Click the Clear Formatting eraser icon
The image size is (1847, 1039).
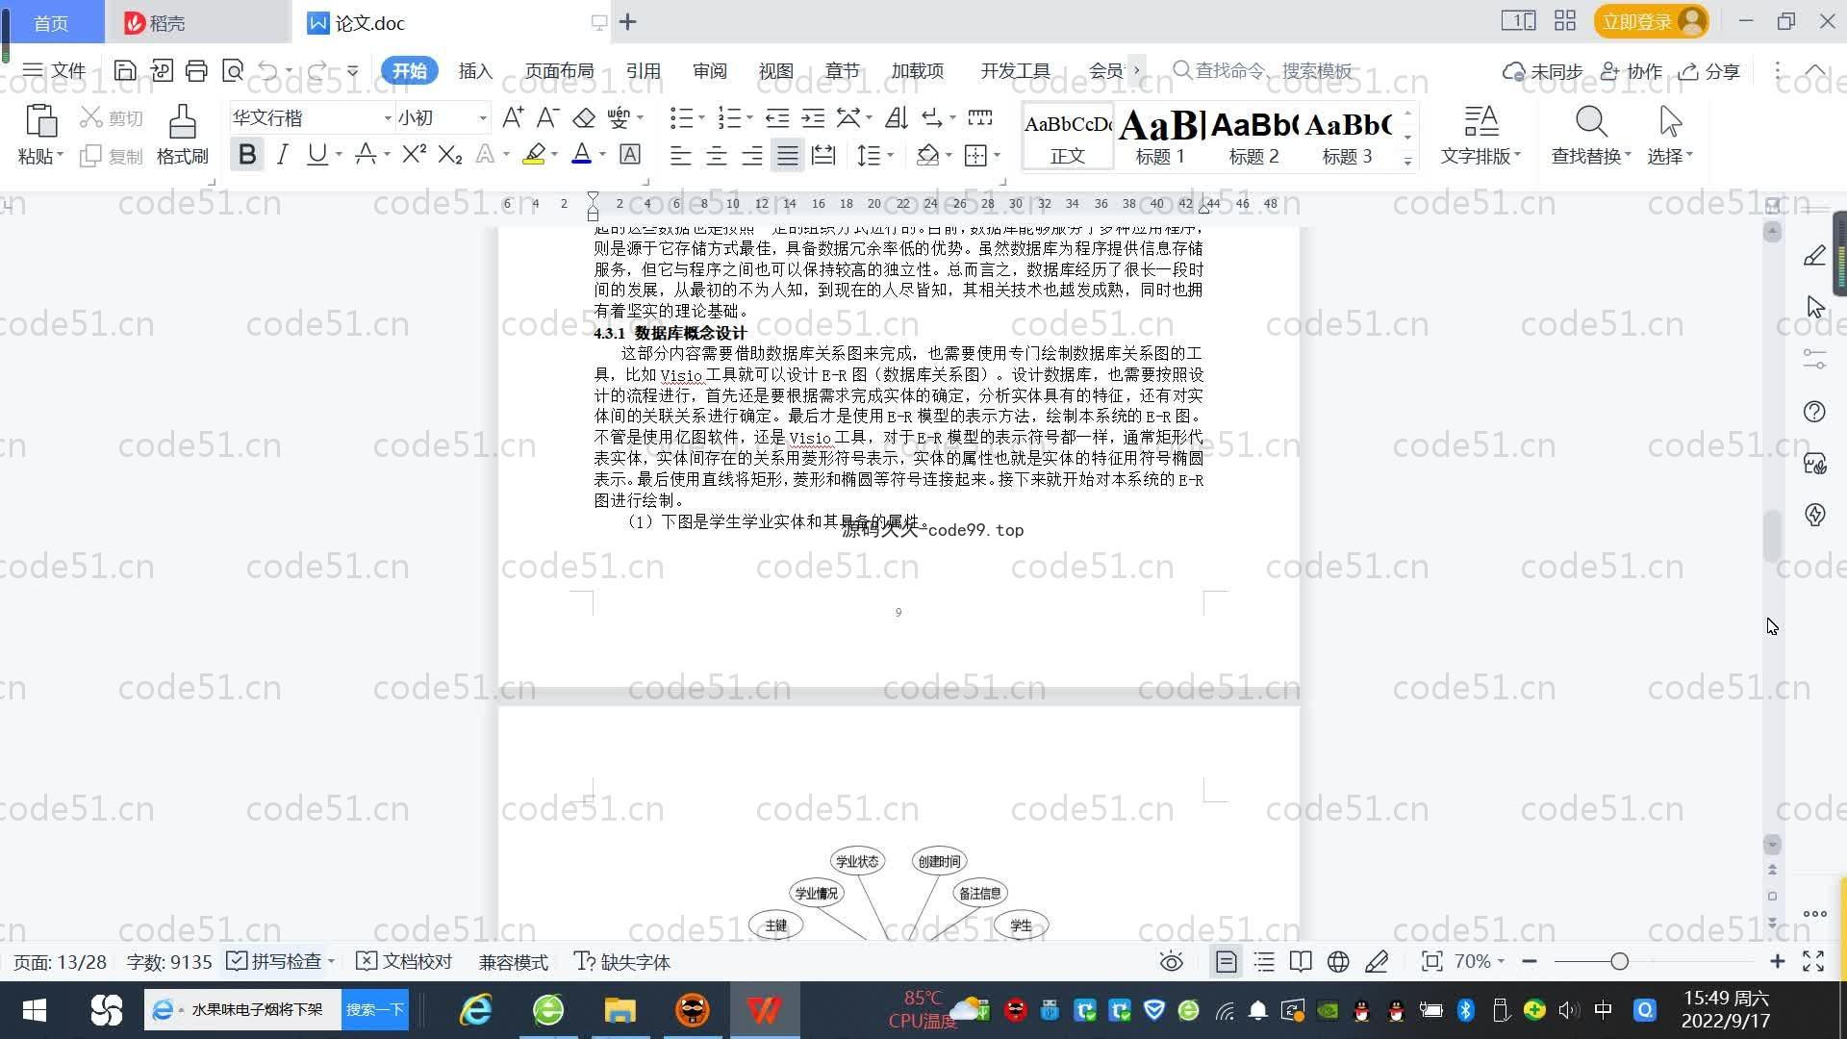(x=584, y=117)
